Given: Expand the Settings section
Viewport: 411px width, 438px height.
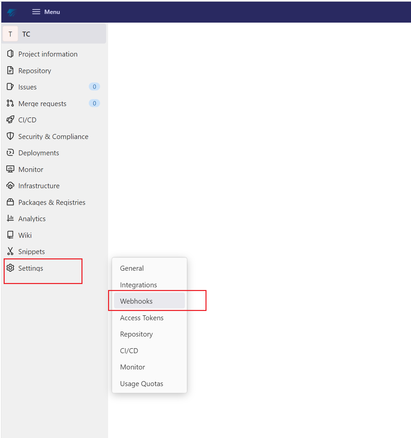Looking at the screenshot, I should (31, 268).
